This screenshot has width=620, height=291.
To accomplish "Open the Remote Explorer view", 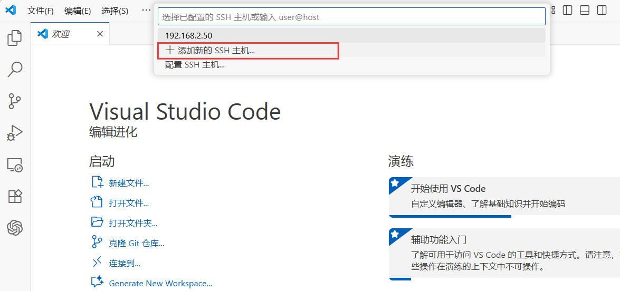I will click(15, 164).
